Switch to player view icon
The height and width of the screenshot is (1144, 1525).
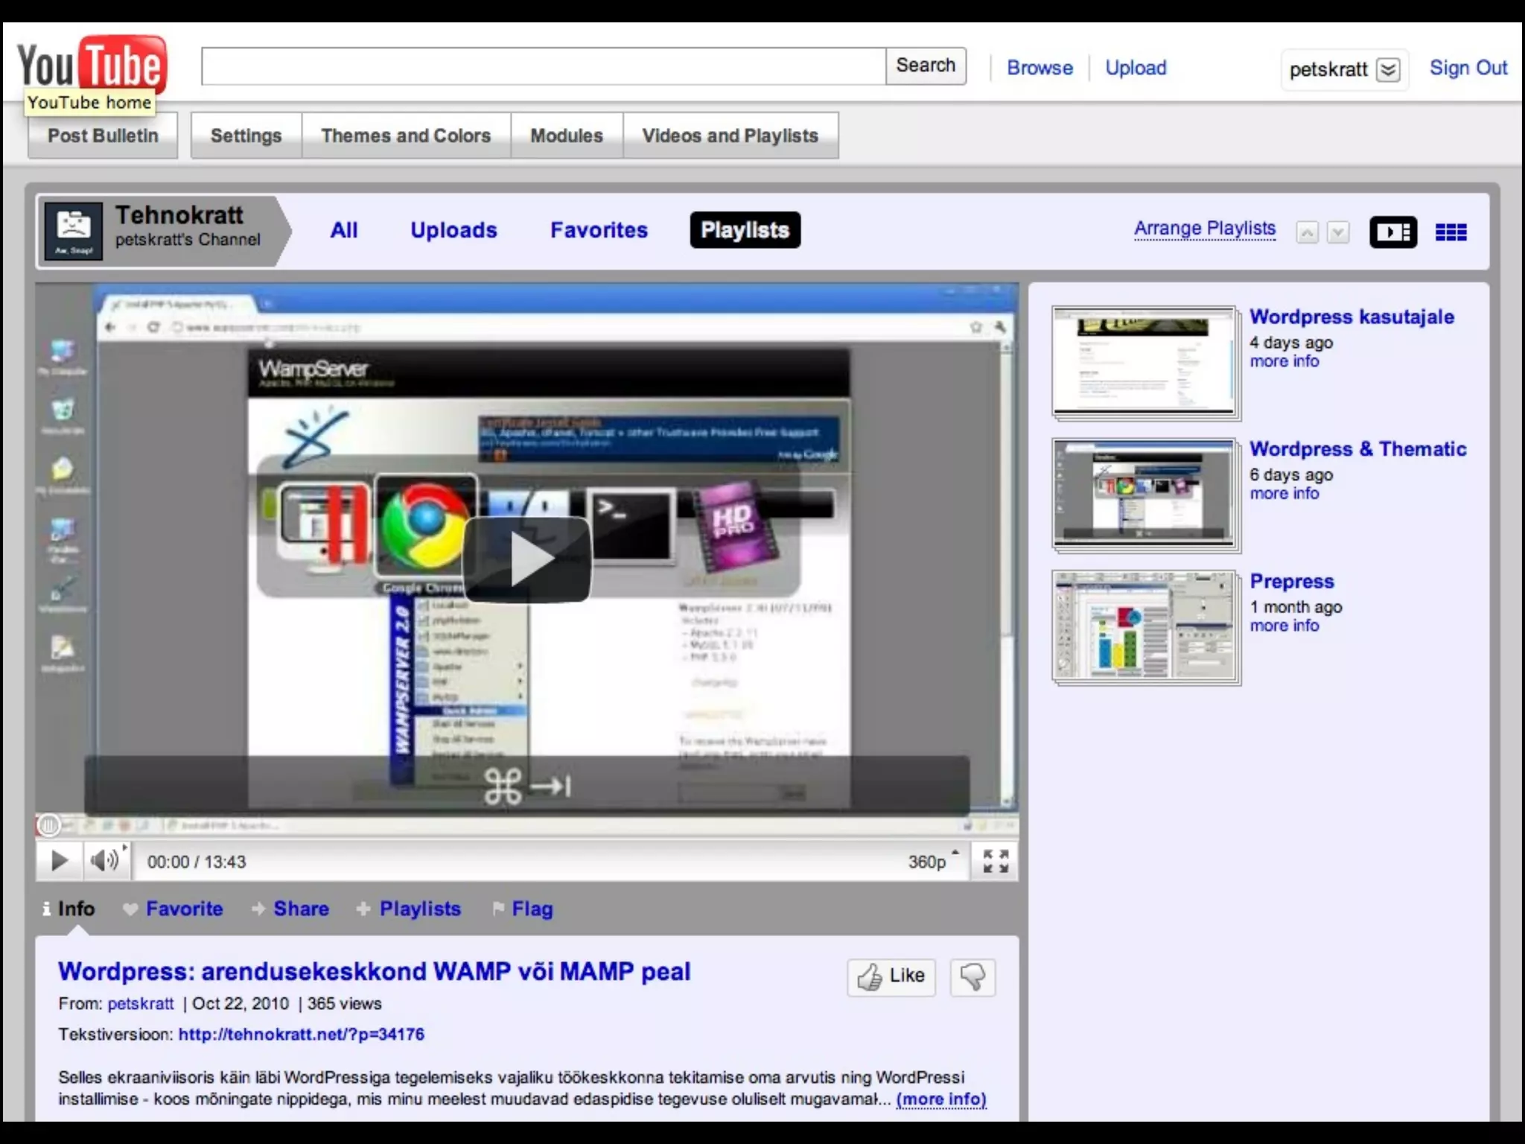pyautogui.click(x=1392, y=232)
